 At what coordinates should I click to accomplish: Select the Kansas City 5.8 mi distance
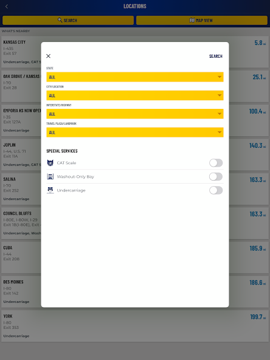tap(260, 43)
